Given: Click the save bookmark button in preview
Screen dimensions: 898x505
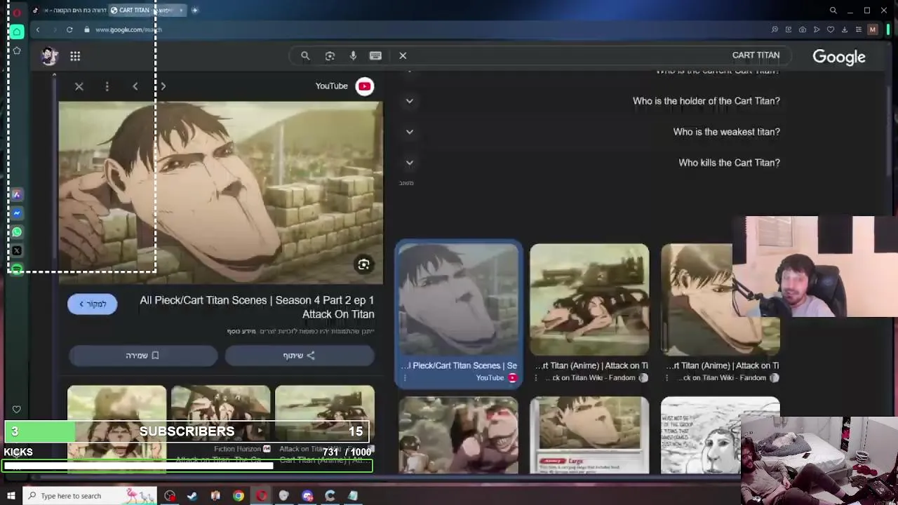Looking at the screenshot, I should [143, 356].
